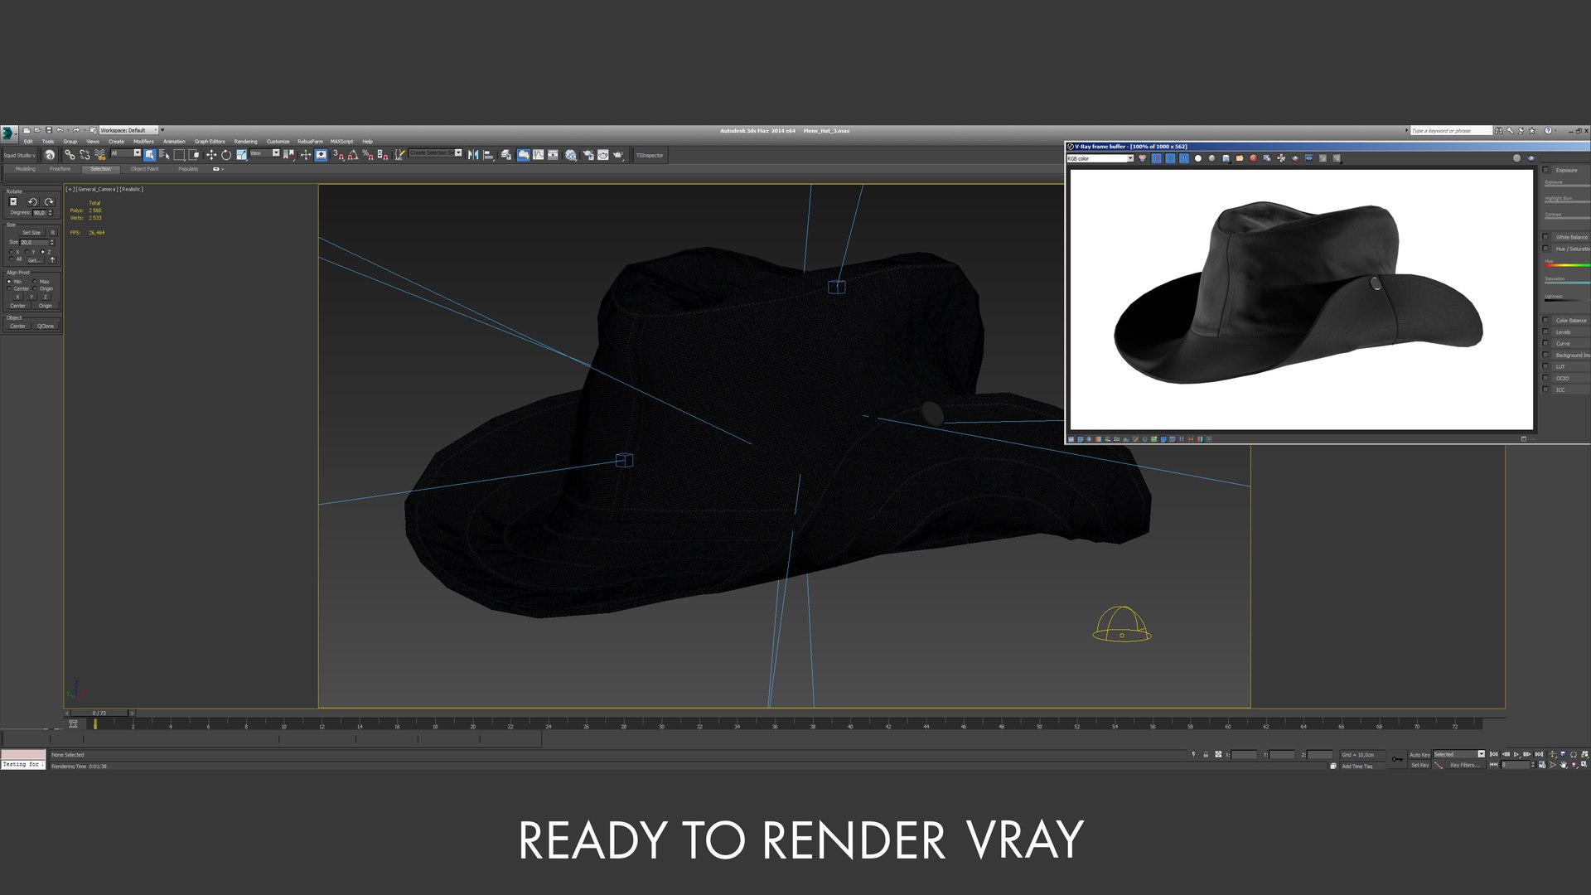Screen dimensions: 1591x895
Task: Click the red Clear image icon in frame buffer
Action: (1253, 158)
